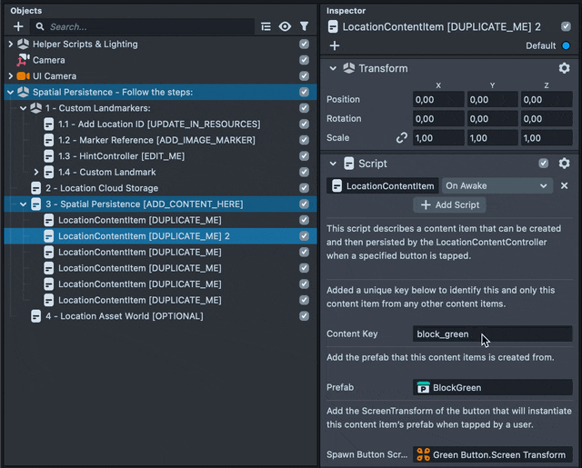Click the add object plus button in Objects panel

18,27
